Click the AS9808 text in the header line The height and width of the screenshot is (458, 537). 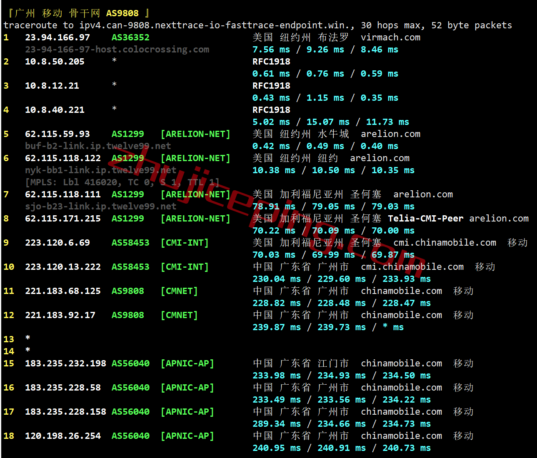[x=122, y=13]
